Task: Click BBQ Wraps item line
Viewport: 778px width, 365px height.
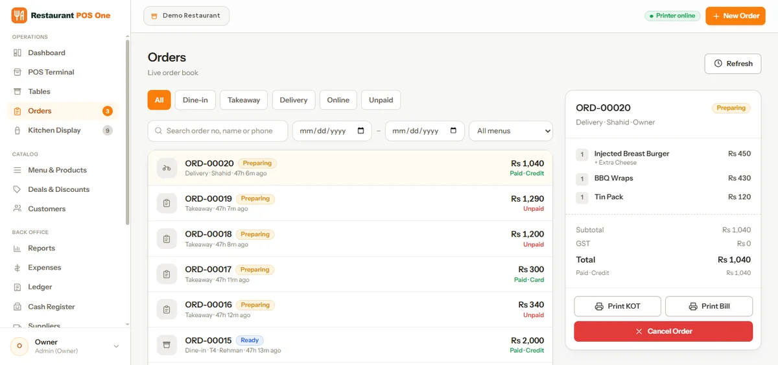Action: point(663,178)
